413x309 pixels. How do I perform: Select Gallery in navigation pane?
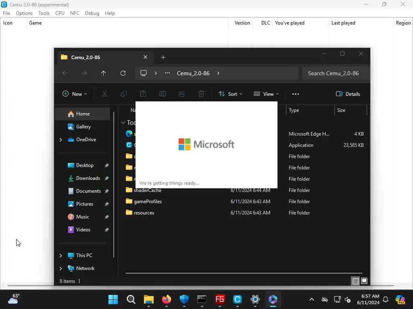coord(83,127)
